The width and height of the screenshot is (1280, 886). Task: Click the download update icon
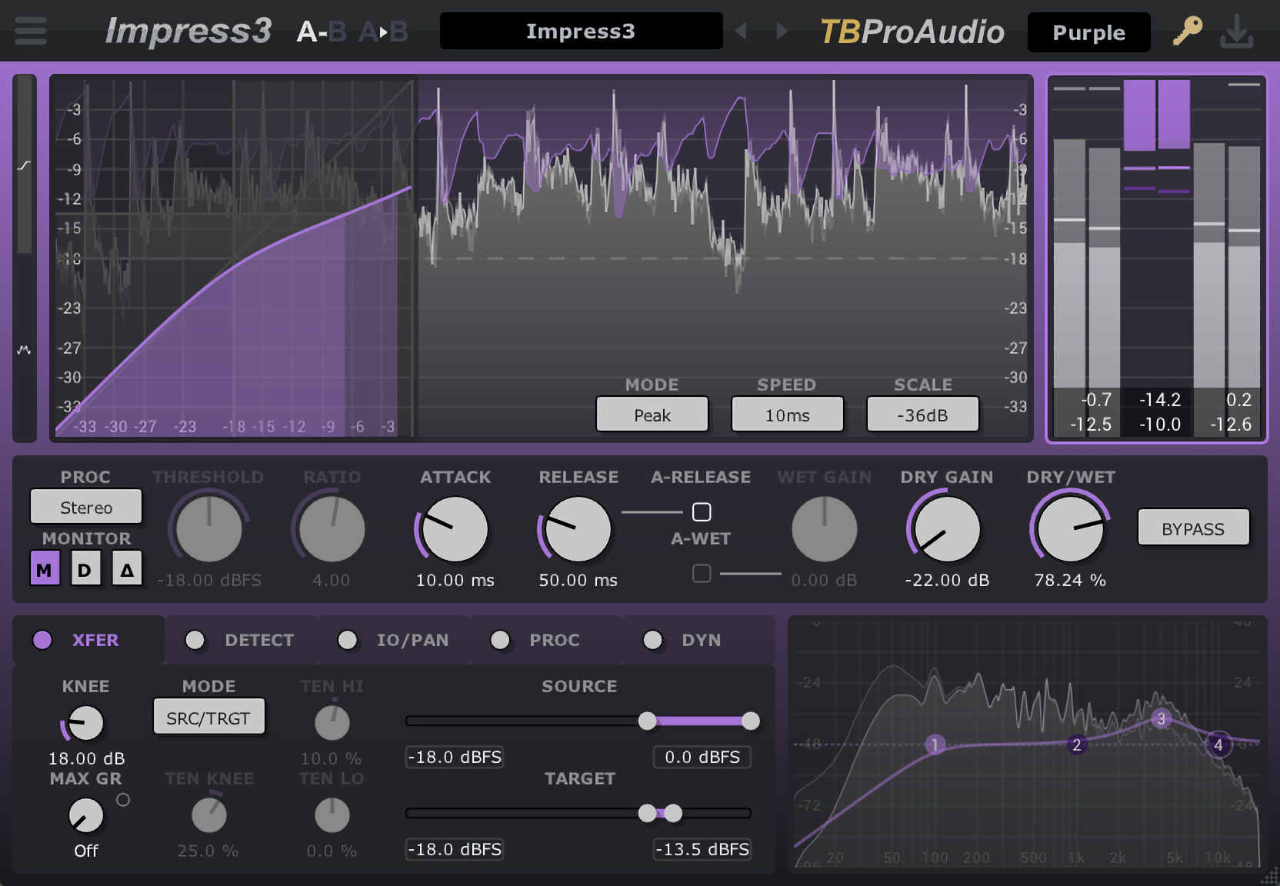(x=1237, y=32)
